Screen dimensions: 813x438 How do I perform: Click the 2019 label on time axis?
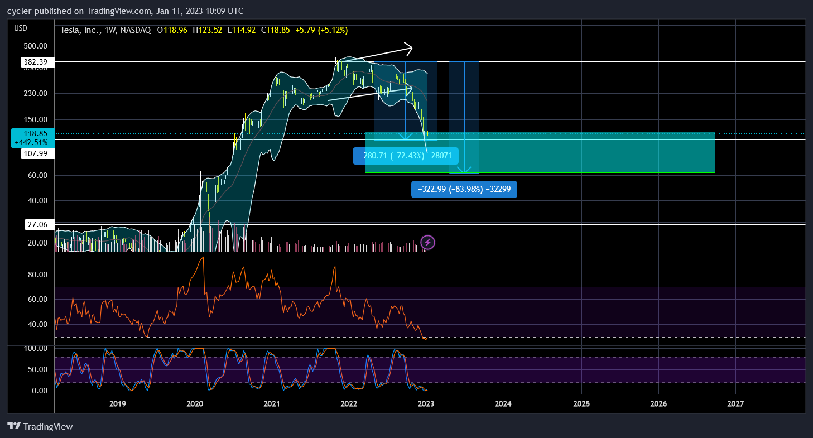click(x=117, y=403)
